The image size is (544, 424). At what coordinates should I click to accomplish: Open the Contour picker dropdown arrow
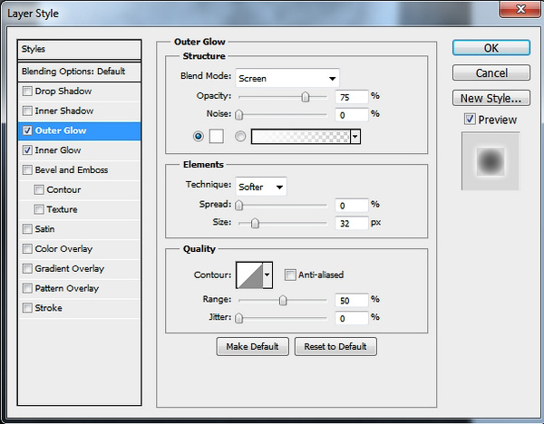pyautogui.click(x=267, y=275)
